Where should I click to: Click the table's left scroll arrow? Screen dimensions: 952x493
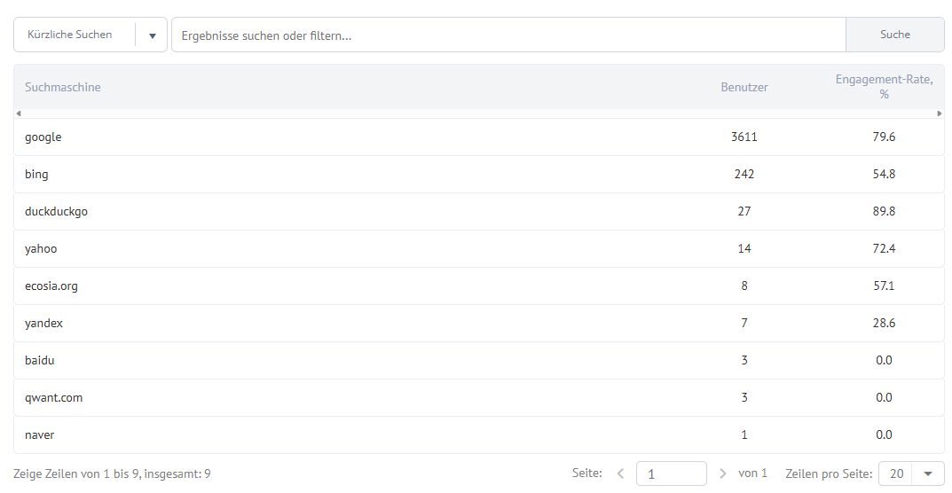tap(19, 113)
